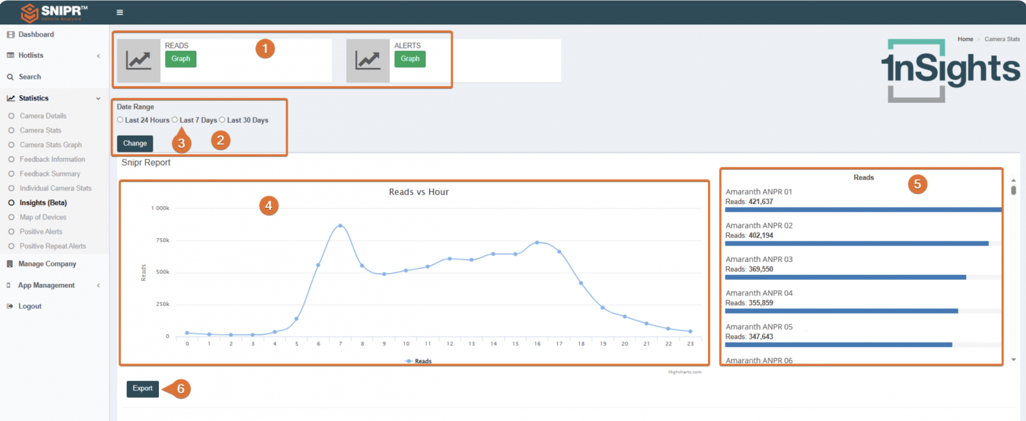
Task: Select the Last 24 Hours radio button
Action: 120,120
